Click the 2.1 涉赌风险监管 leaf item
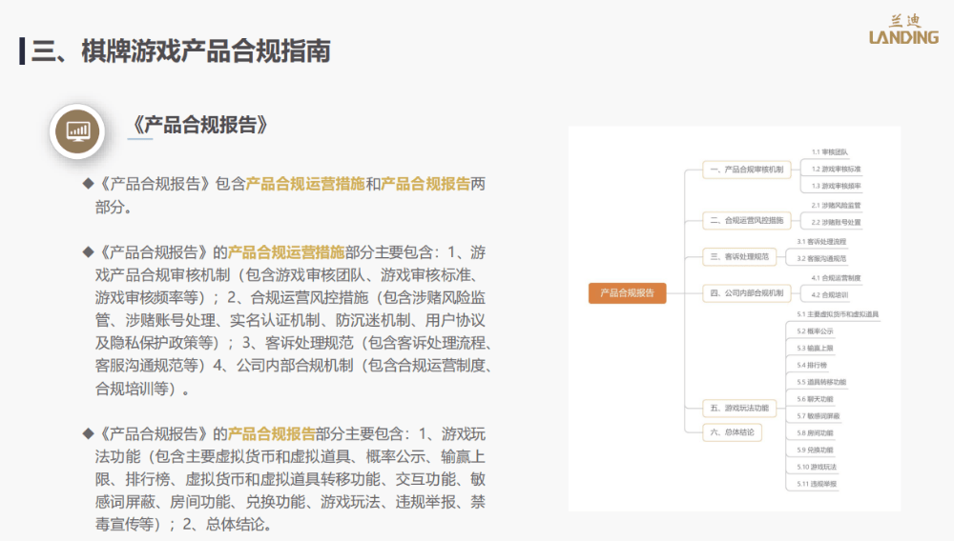Screen dimensions: 954x541 pos(836,205)
